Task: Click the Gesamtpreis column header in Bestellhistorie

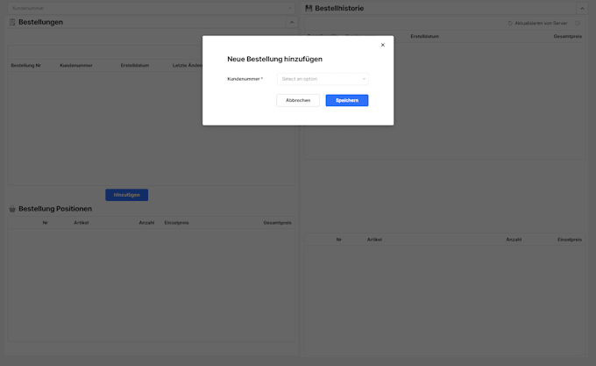Action: (x=567, y=37)
